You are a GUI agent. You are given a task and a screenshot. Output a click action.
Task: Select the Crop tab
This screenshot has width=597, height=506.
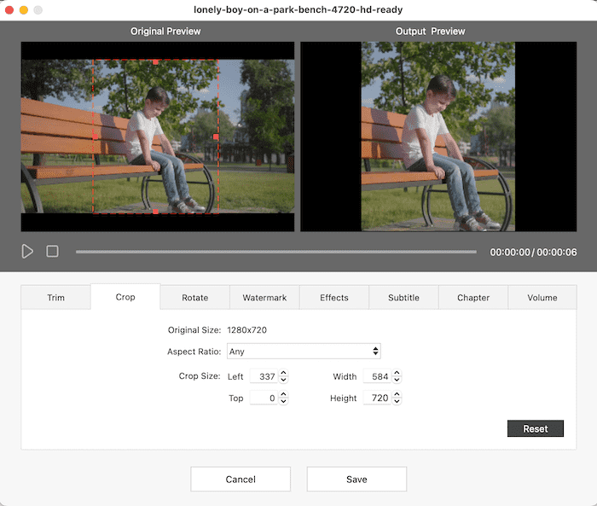pyautogui.click(x=125, y=297)
